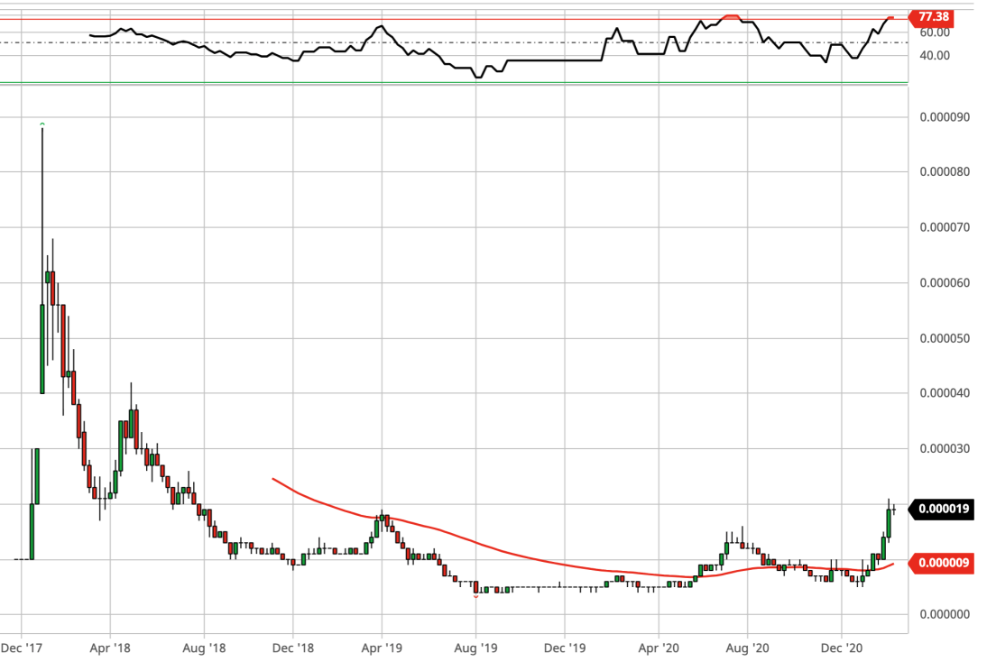
Task: Click the red 77.38 RSI value label
Action: click(932, 17)
